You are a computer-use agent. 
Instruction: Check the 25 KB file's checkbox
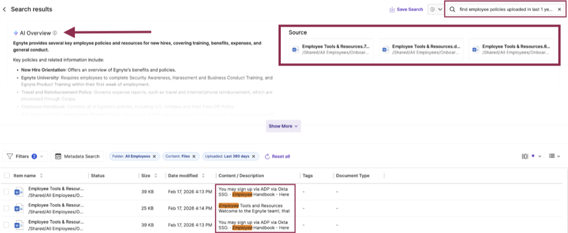click(x=6, y=207)
